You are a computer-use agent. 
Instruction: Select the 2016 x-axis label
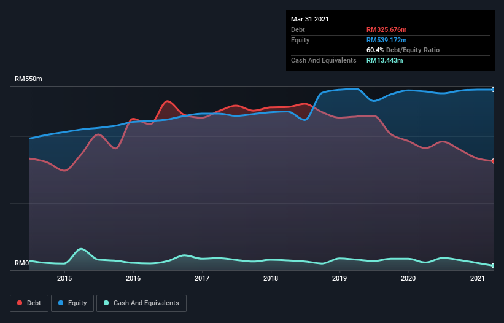click(x=133, y=278)
